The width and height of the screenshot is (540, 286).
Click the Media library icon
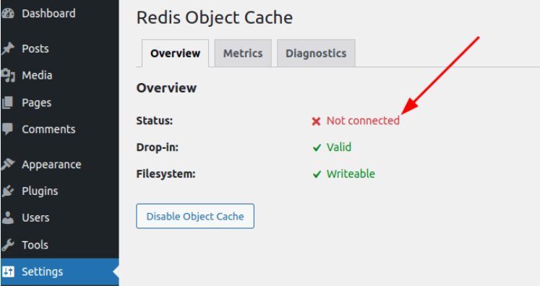(7, 75)
